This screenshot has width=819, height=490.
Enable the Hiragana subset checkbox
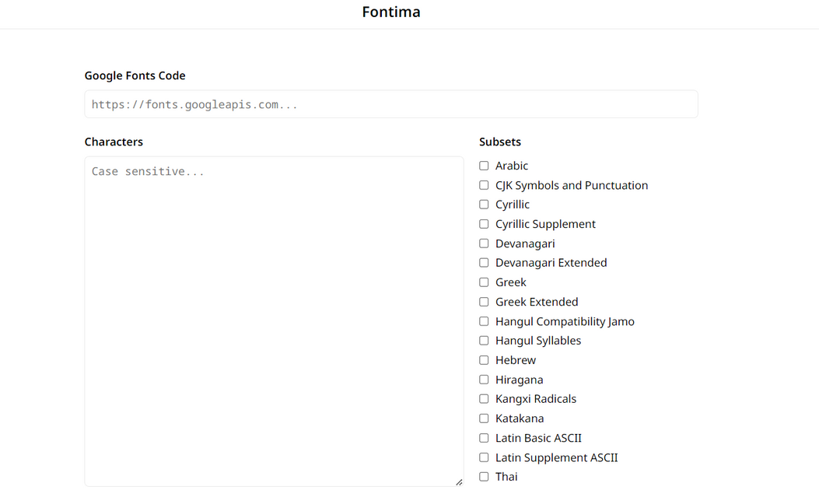click(484, 380)
